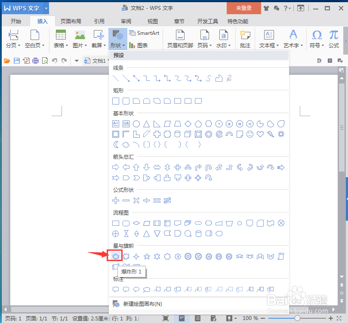This screenshot has width=348, height=323.
Task: Switch to page layout view icon
Action: [x=182, y=318]
